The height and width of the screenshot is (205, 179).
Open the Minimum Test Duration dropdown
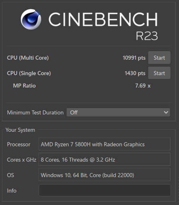(x=118, y=112)
